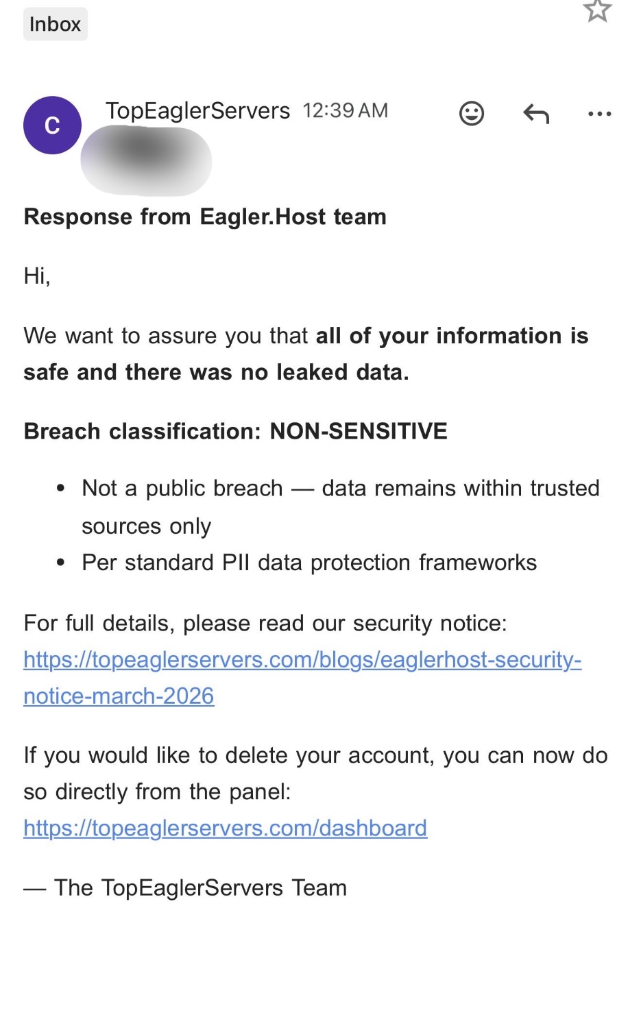Expand the blurred recipient details
641x1028 pixels.
click(x=146, y=160)
